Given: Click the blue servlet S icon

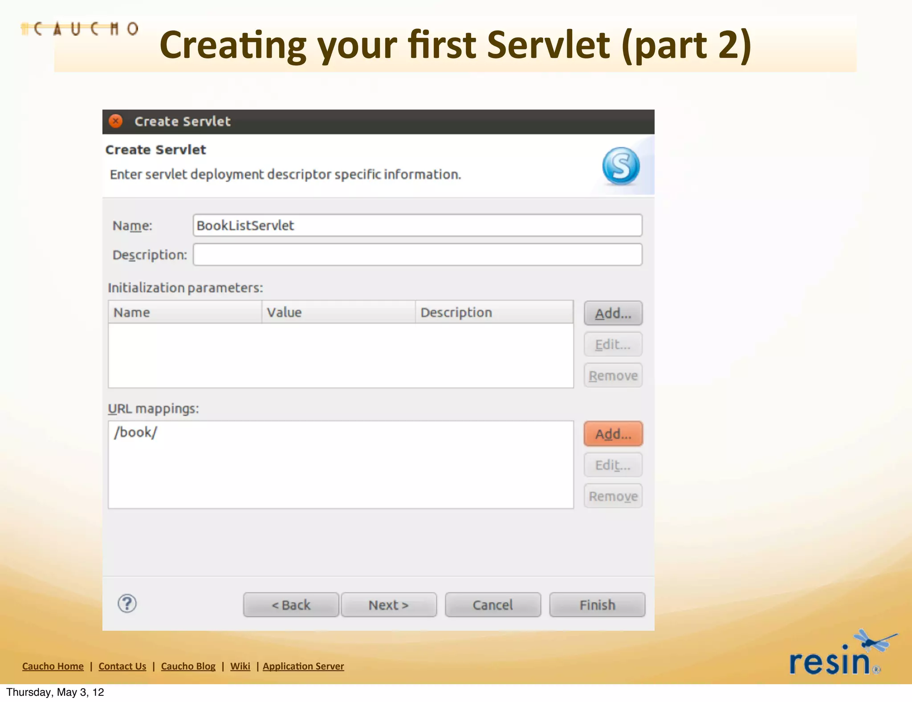Looking at the screenshot, I should (621, 166).
